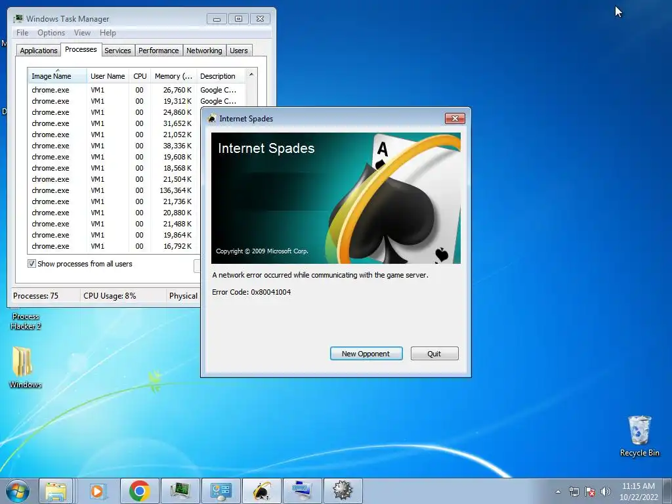Open the Windows Start menu orb
Viewport: 672px width, 504px height.
click(18, 491)
